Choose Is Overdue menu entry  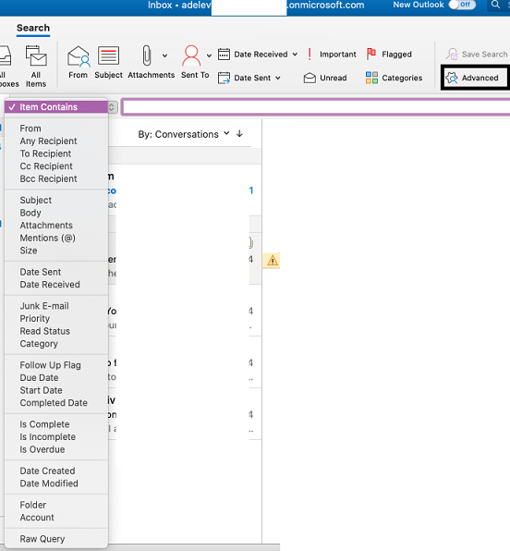click(56, 449)
